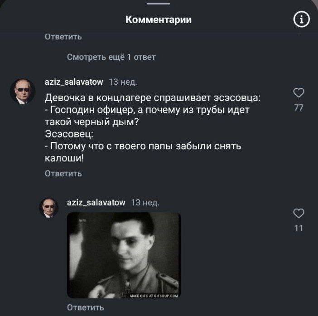Tap the "13 нед." timestamp on the text comment
318x316 pixels.
[x=123, y=82]
